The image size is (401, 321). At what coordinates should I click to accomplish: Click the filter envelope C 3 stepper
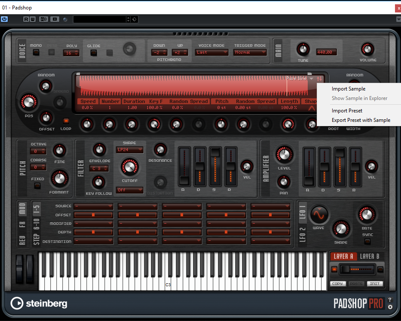pos(99,169)
